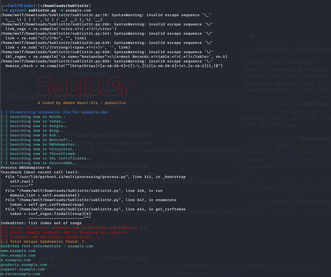The width and height of the screenshot is (331, 277).
Task: Click the hollow cursor block in background terminal
Action: coord(258,208)
